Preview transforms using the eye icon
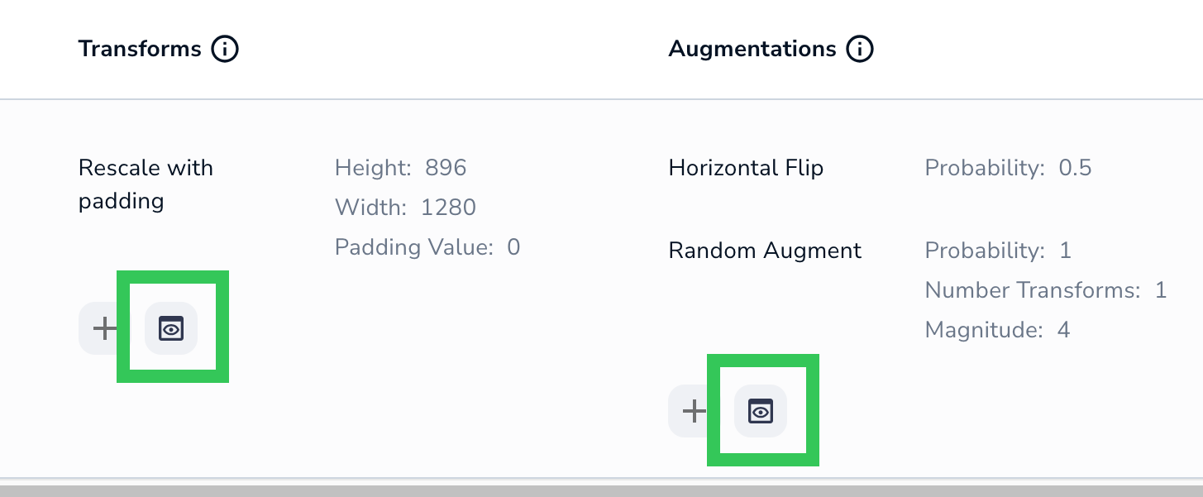 (171, 328)
